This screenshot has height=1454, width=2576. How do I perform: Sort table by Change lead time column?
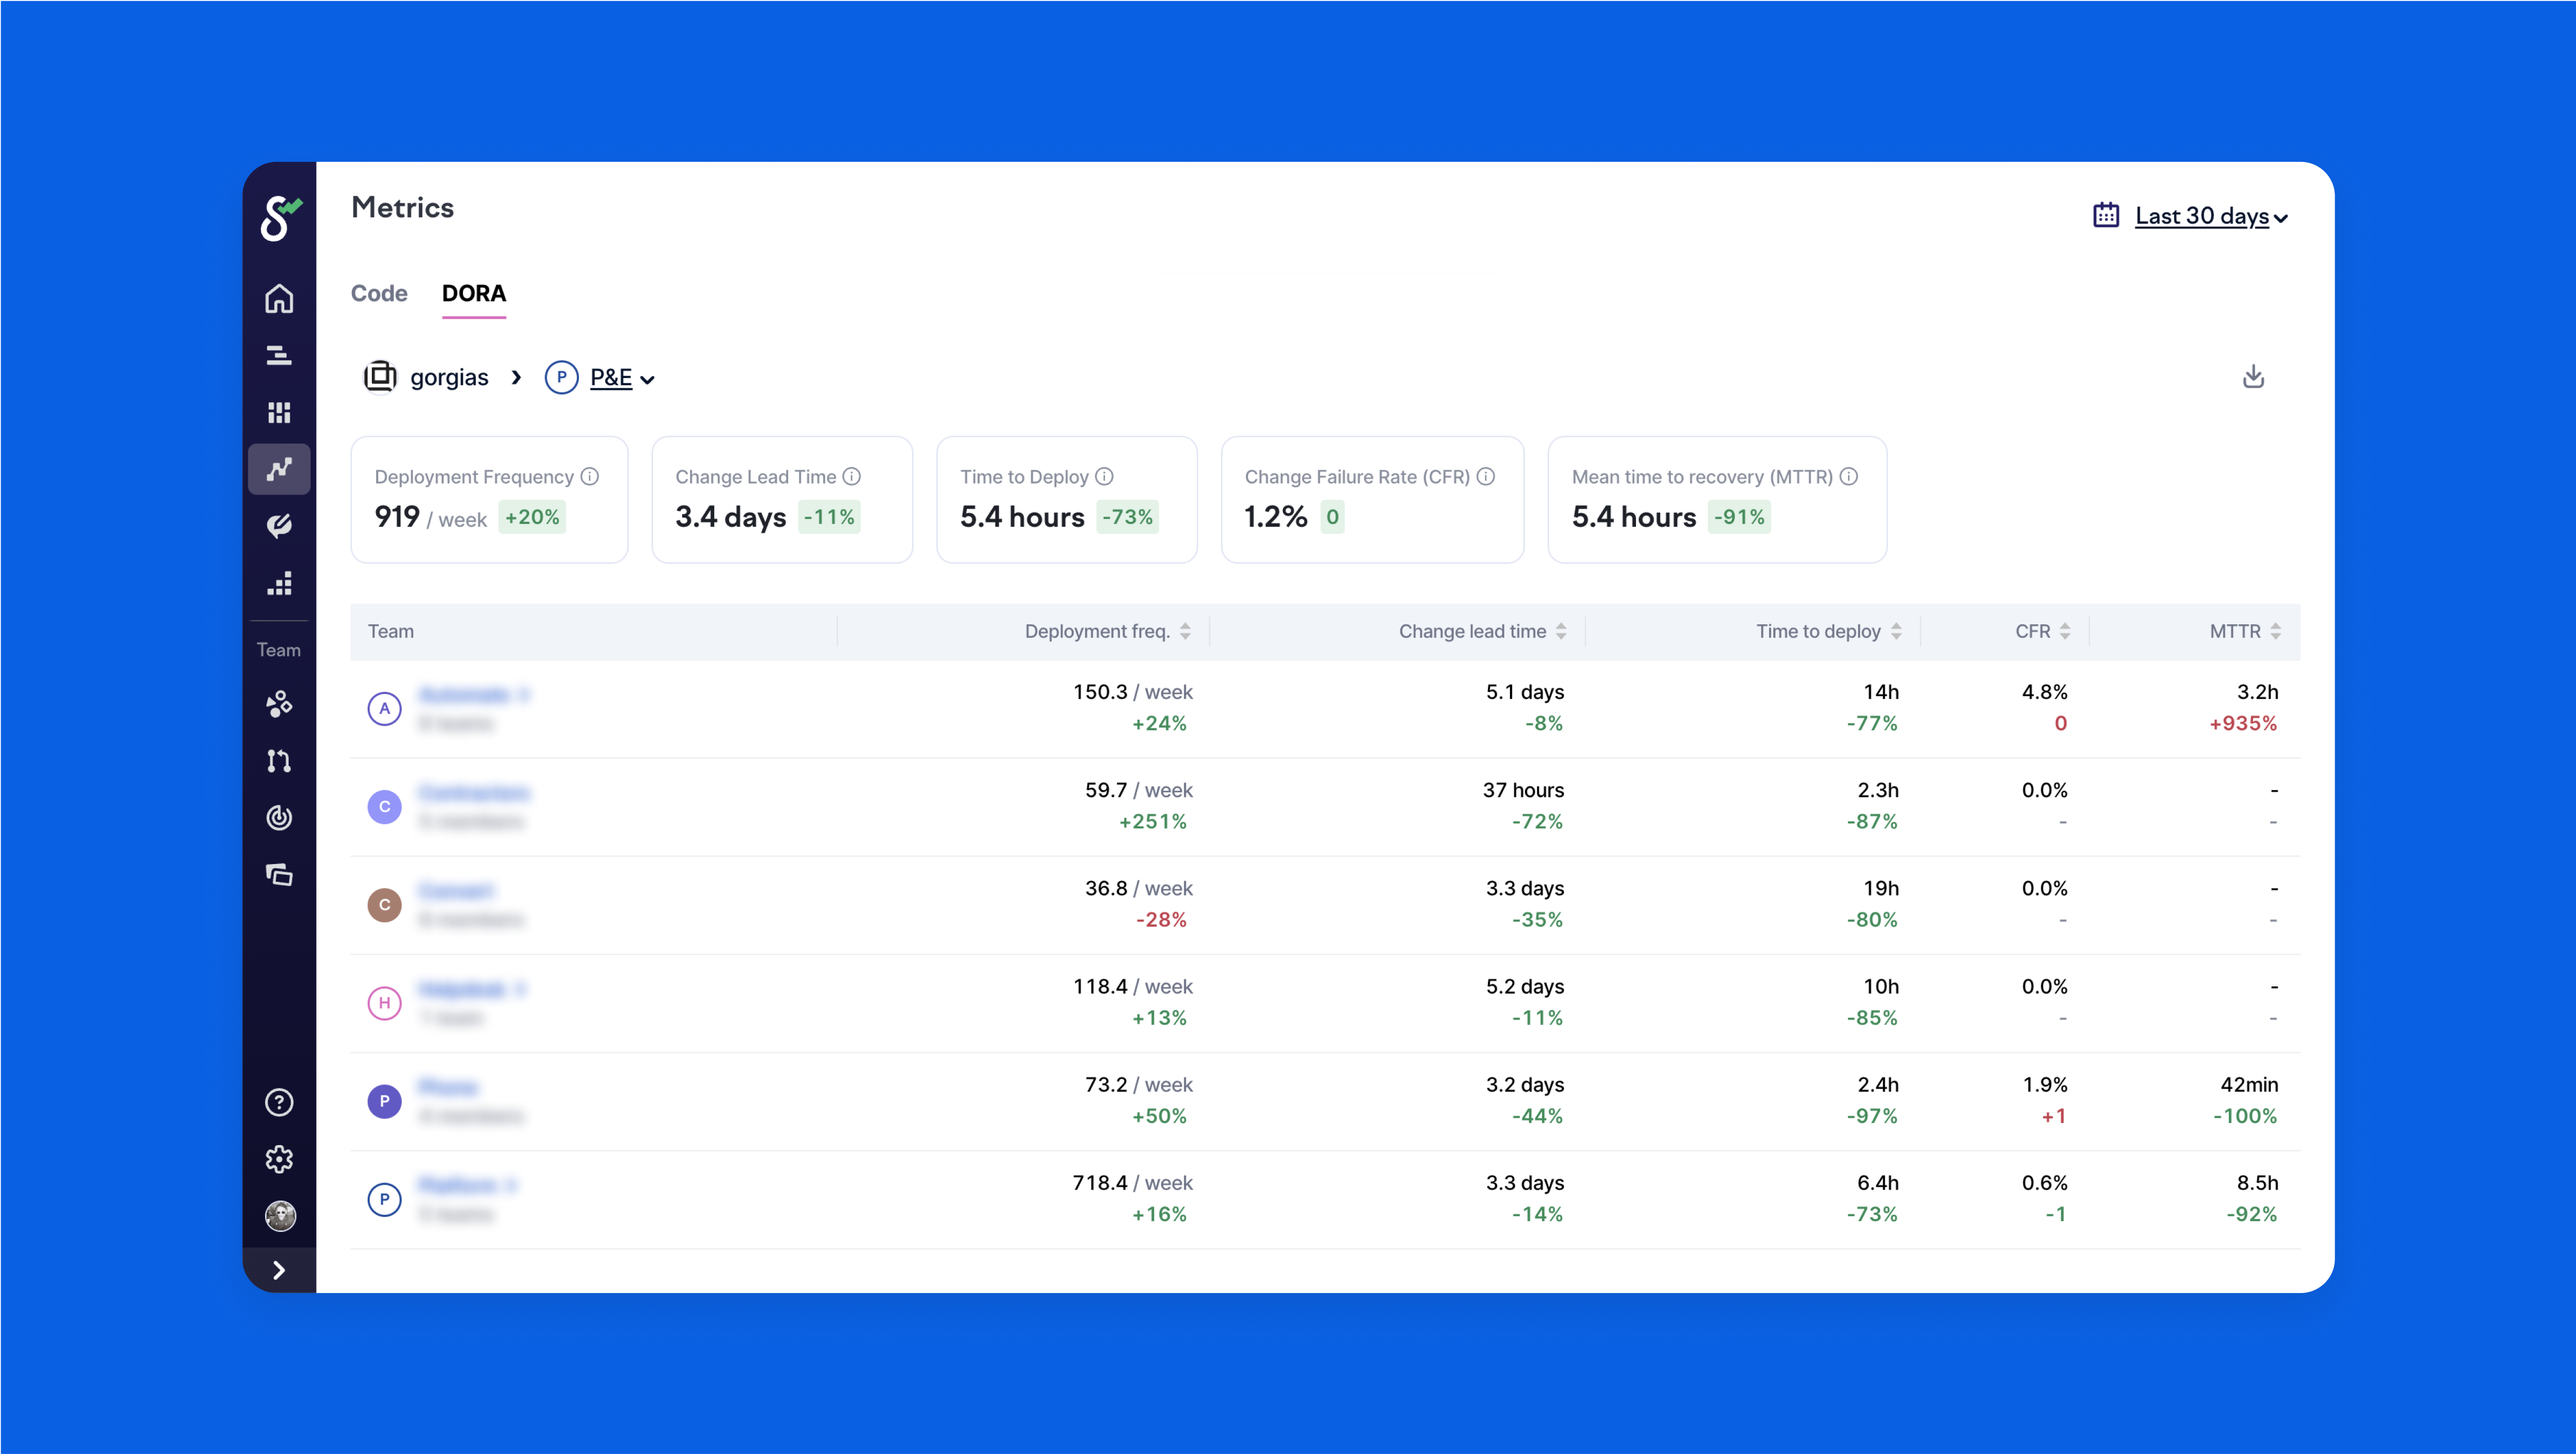(1561, 632)
